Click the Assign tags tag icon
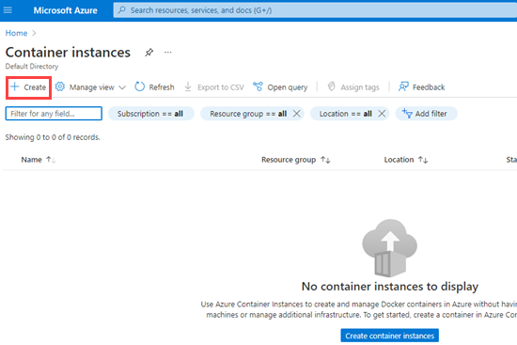Screen dimensions: 517x345 click(332, 86)
